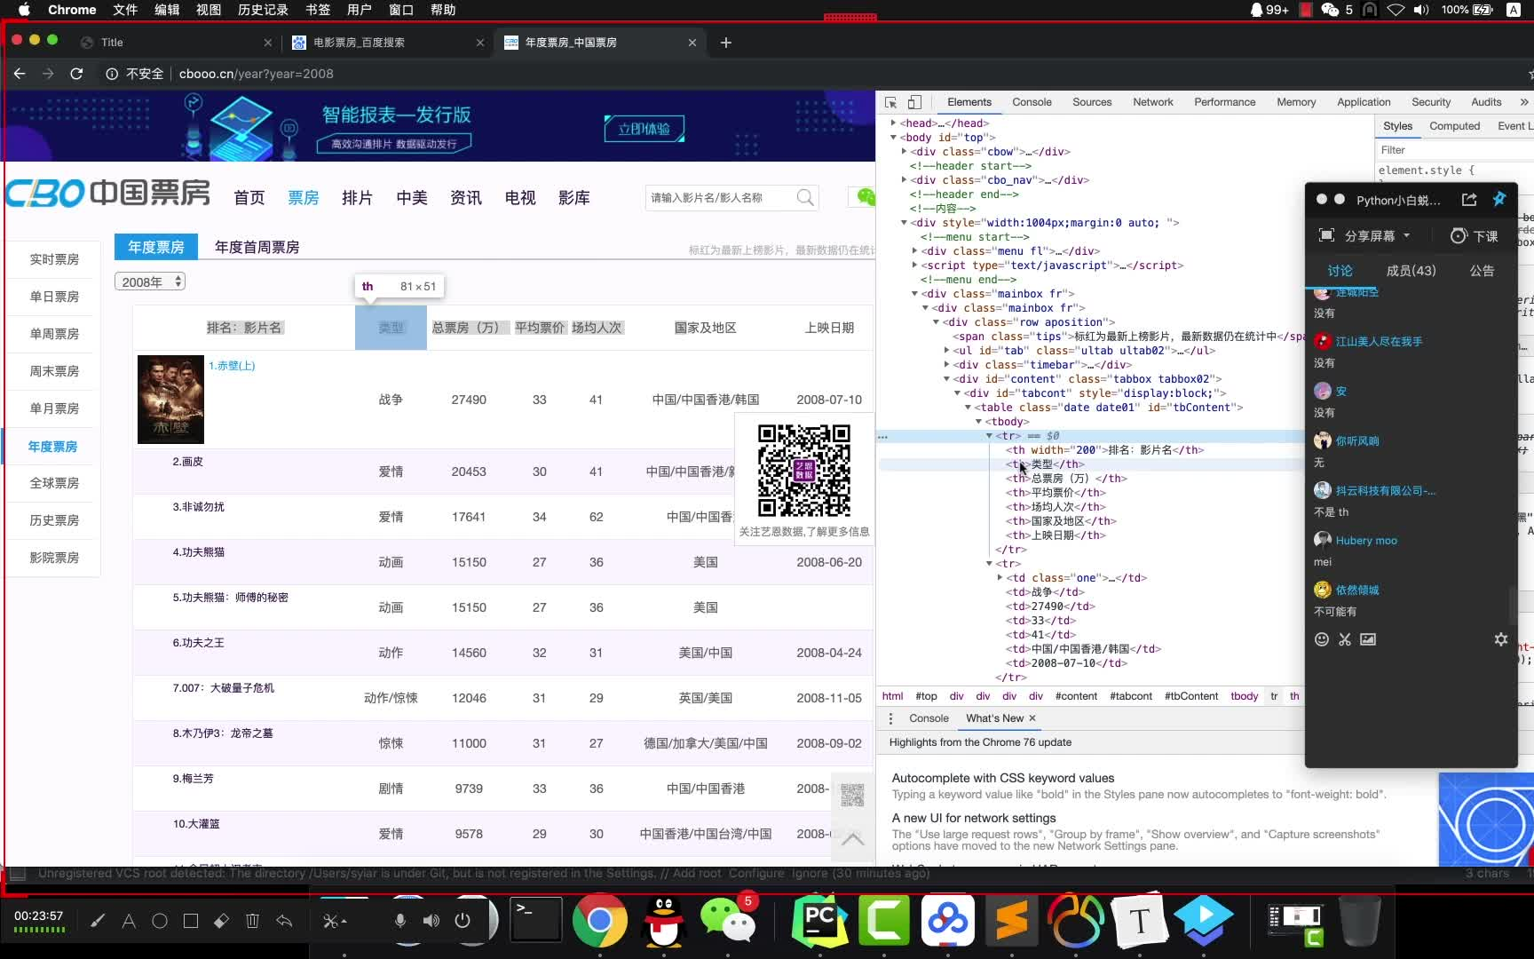Open Chrome 历史记录 menu in menu bar
Image resolution: width=1534 pixels, height=959 pixels.
(263, 10)
